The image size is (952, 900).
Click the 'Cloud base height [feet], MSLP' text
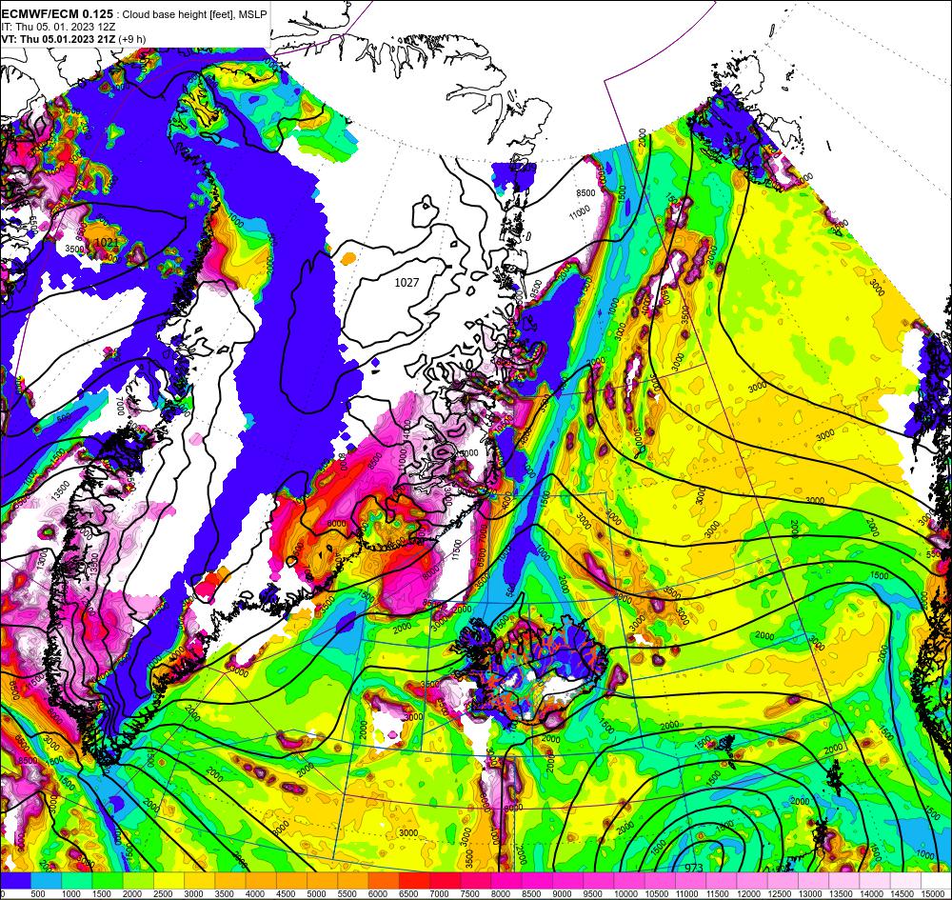click(194, 14)
